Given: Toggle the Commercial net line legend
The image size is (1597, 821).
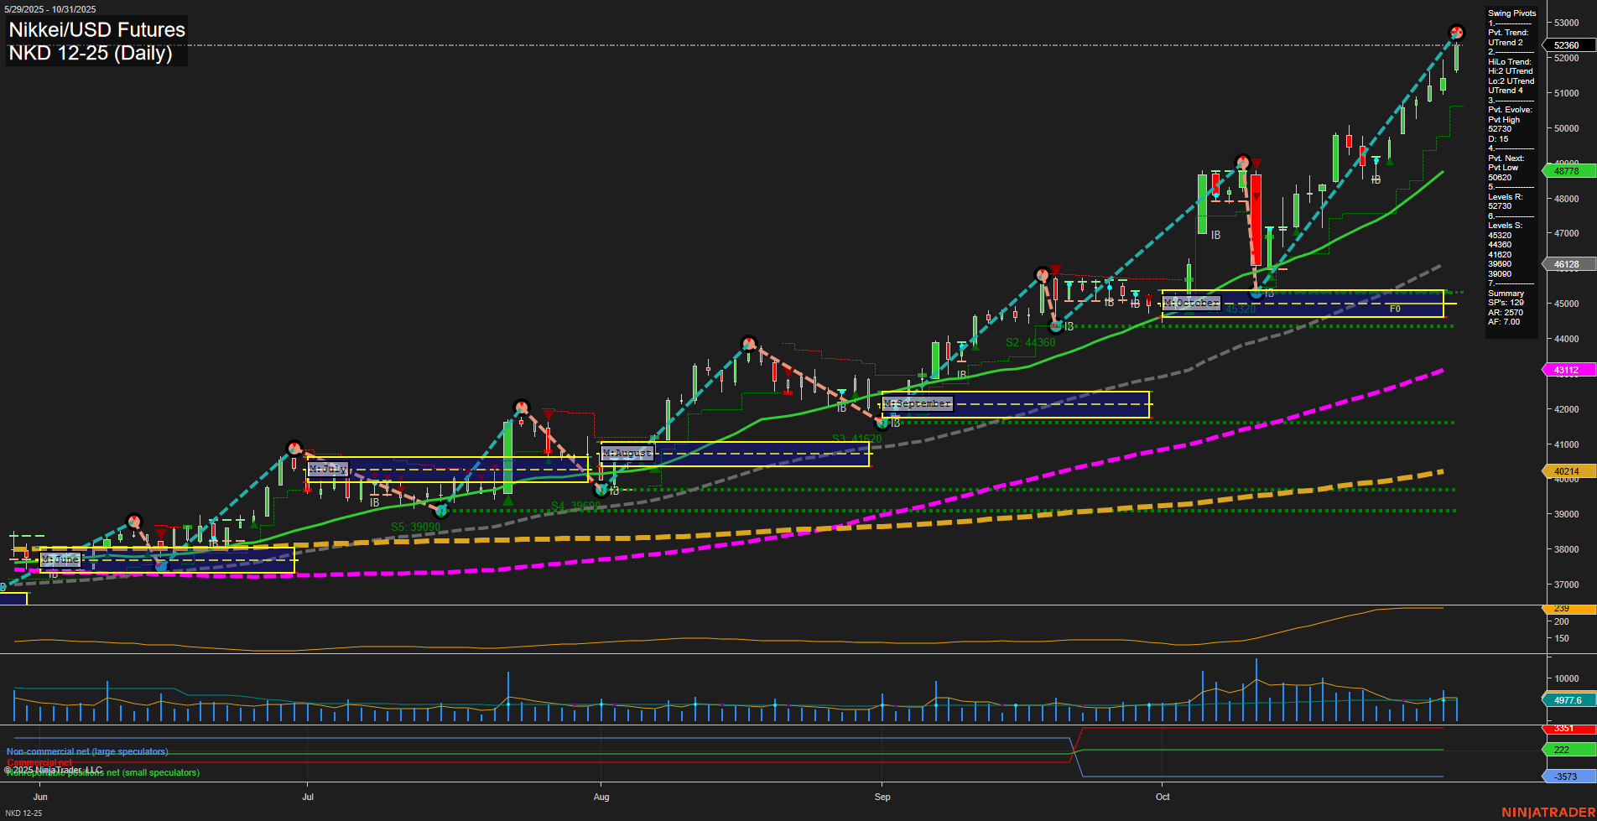Looking at the screenshot, I should (x=40, y=763).
